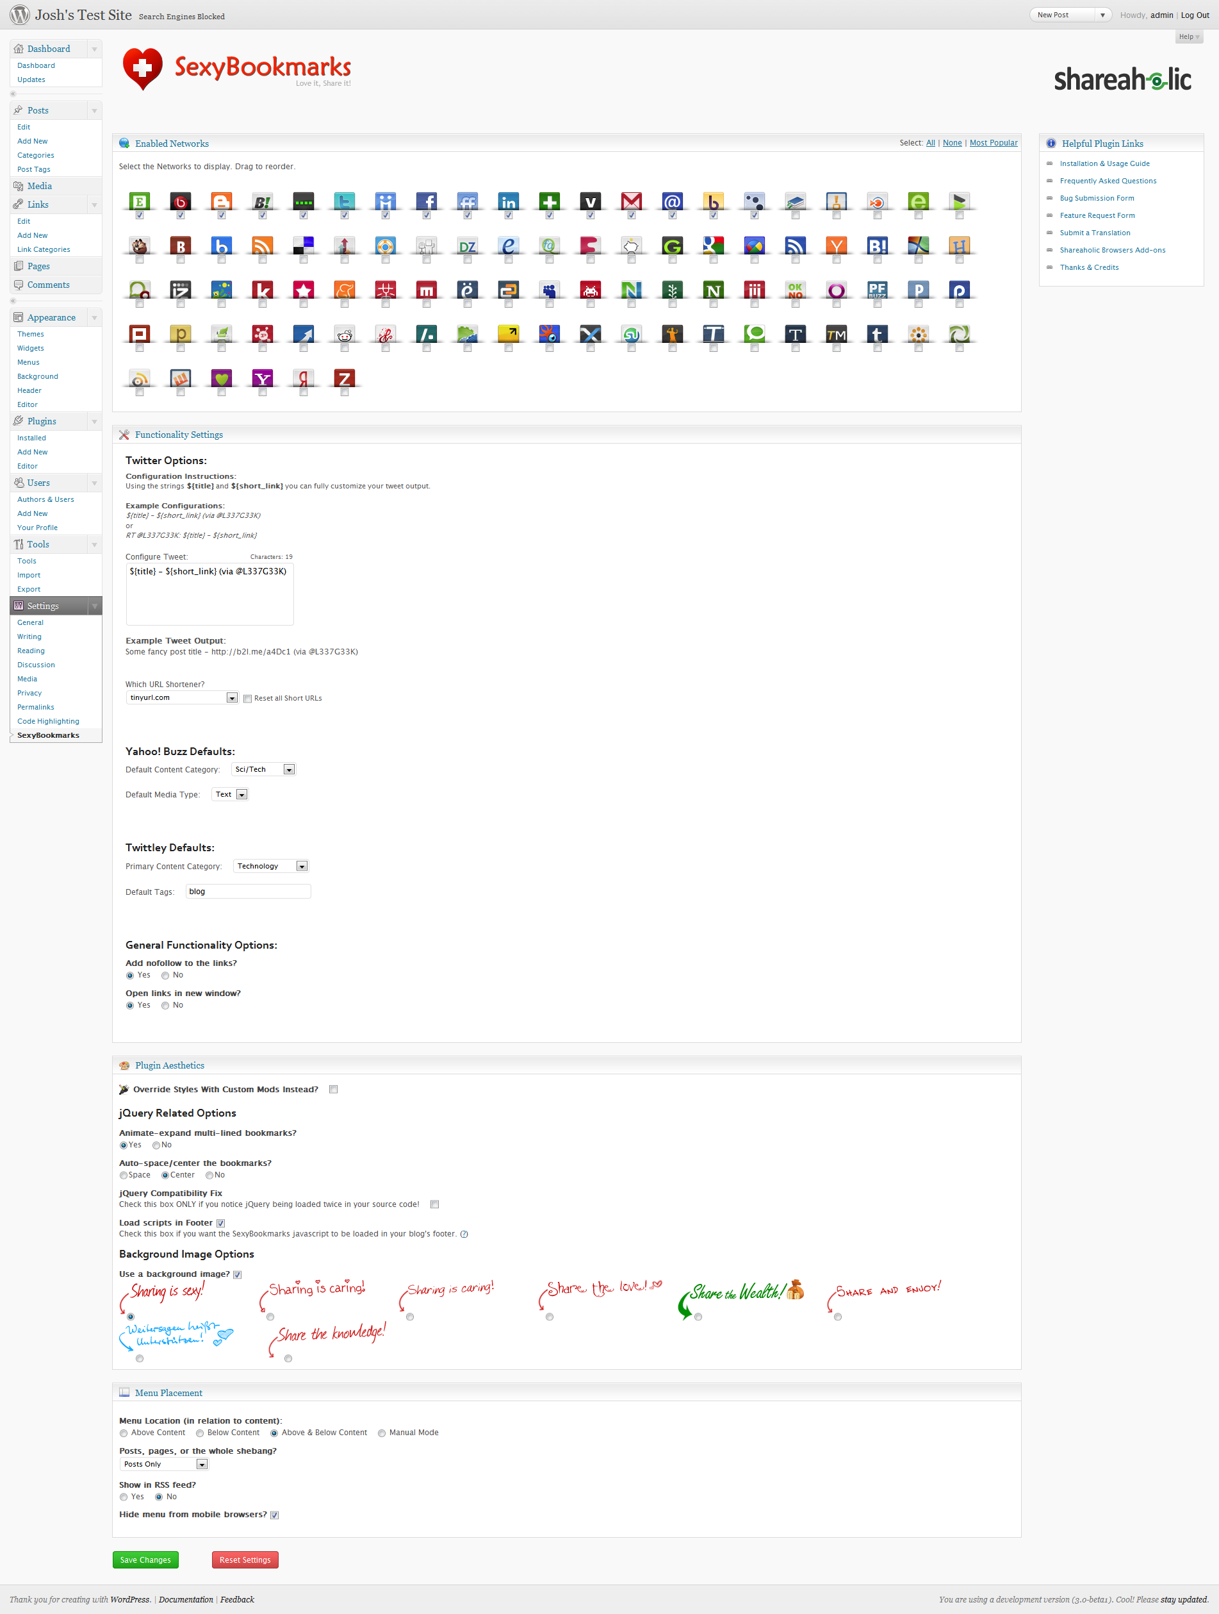Go to Permalinks settings page
Image resolution: width=1219 pixels, height=1614 pixels.
coord(36,707)
